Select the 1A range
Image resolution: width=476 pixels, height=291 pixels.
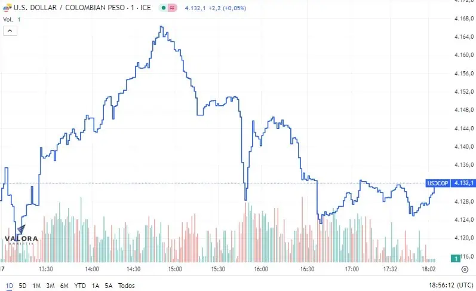(96, 286)
